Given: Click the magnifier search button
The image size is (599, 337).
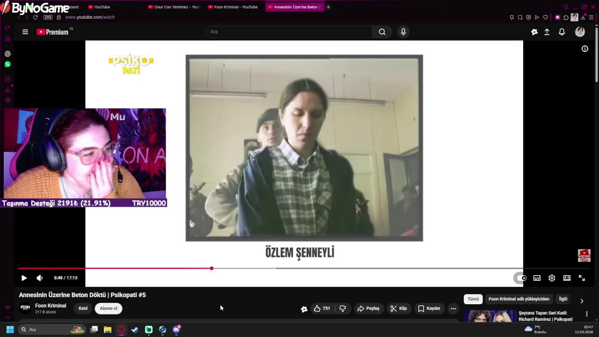Looking at the screenshot, I should [382, 32].
